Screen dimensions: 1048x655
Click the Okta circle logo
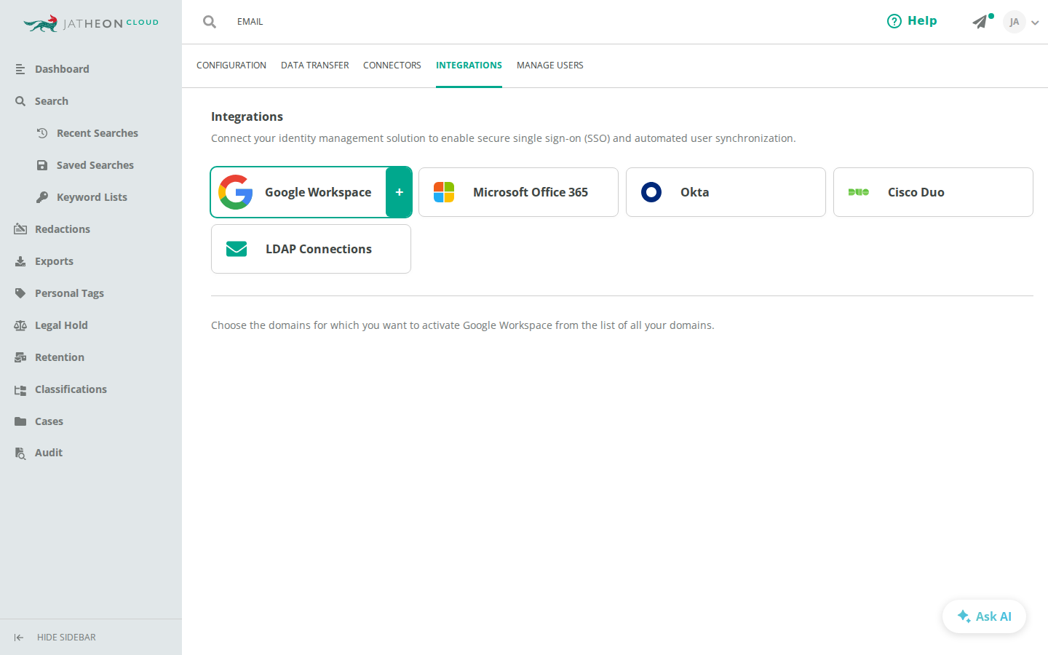(x=651, y=192)
